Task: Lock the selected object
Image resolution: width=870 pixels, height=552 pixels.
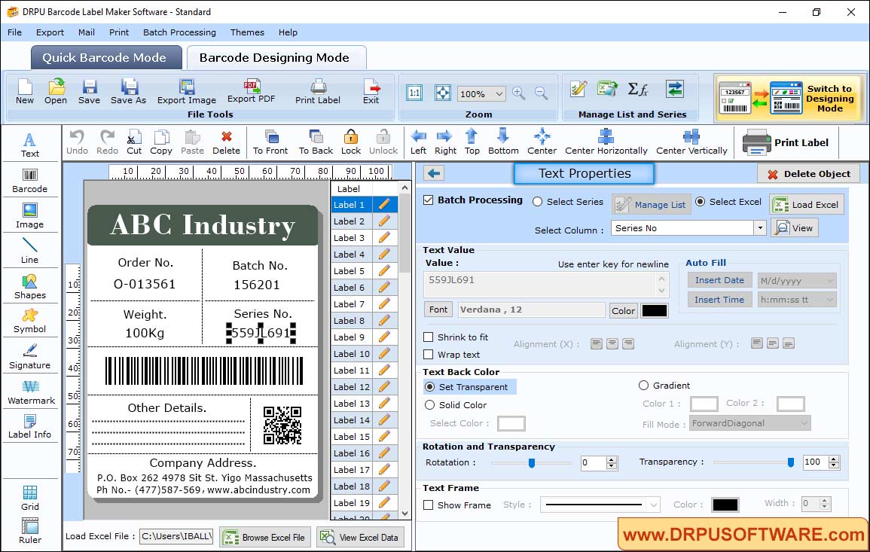Action: pyautogui.click(x=351, y=142)
